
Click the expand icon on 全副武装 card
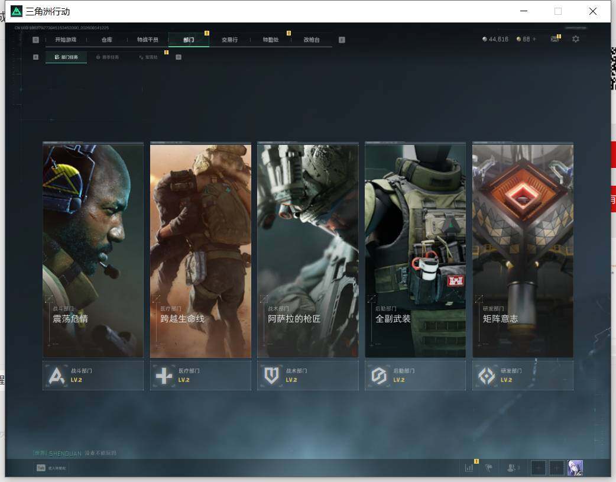[x=371, y=299]
